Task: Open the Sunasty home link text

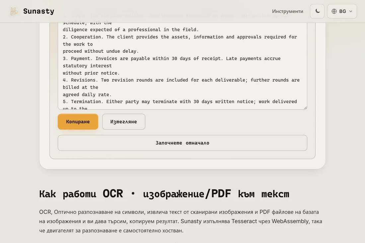Action: [x=38, y=11]
